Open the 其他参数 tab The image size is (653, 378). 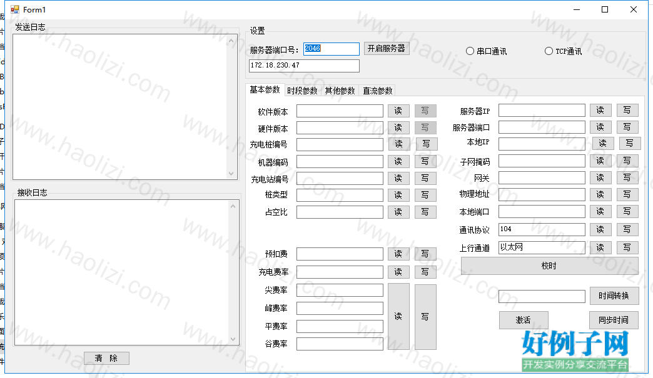pyautogui.click(x=340, y=91)
